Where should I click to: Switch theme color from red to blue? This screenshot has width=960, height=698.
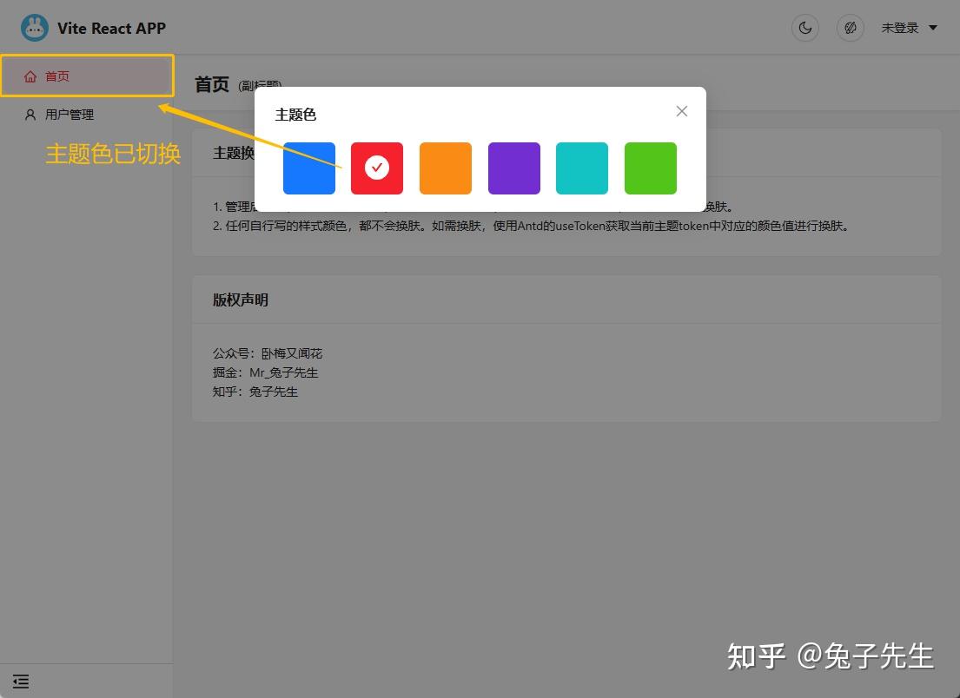(308, 167)
